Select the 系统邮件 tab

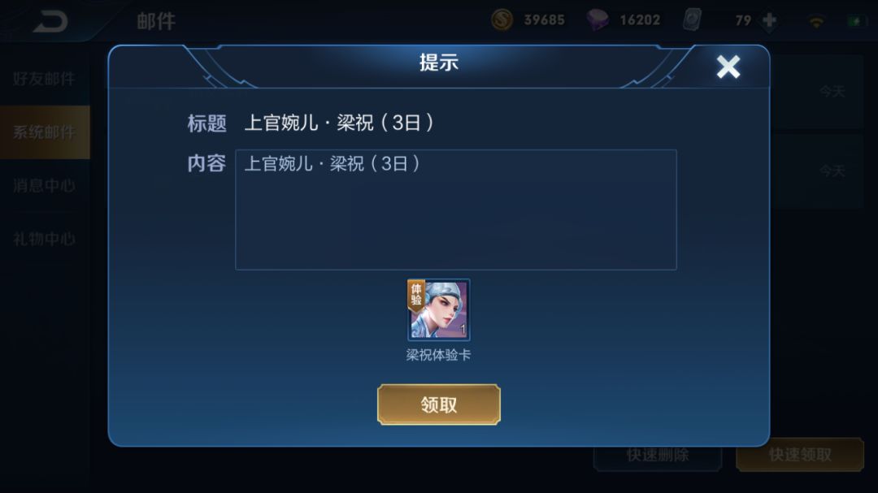pyautogui.click(x=45, y=132)
